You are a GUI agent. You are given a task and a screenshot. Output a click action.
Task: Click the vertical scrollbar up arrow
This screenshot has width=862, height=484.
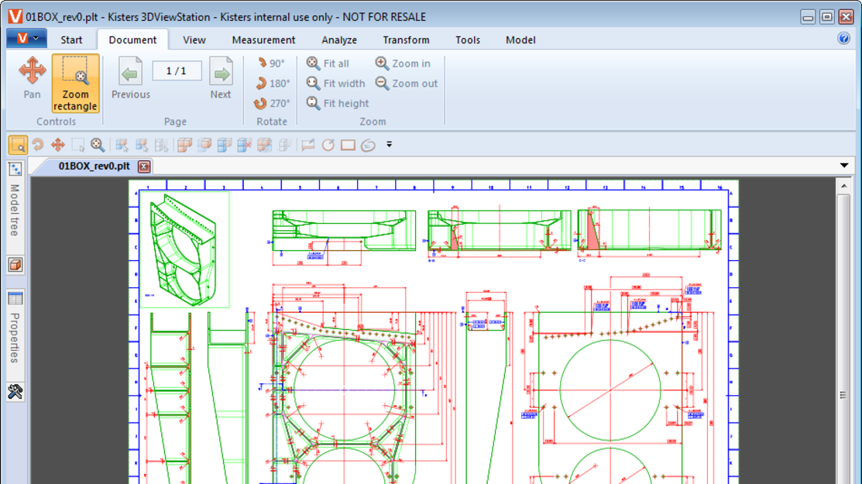point(843,186)
